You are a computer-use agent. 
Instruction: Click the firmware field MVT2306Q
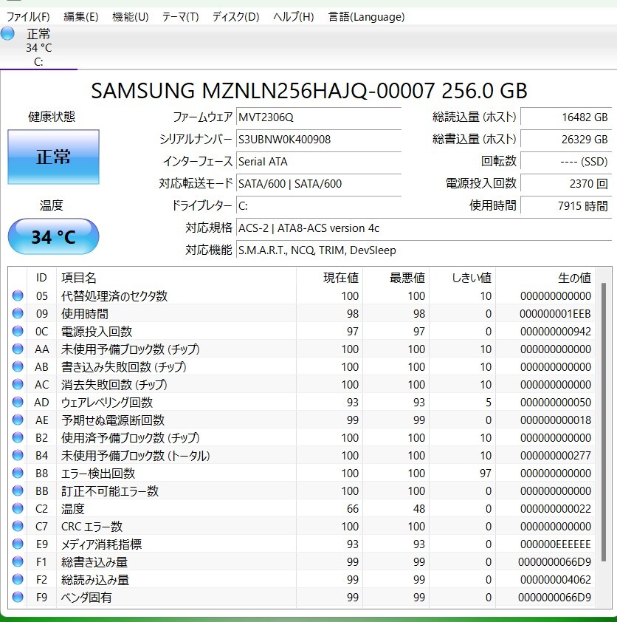319,117
